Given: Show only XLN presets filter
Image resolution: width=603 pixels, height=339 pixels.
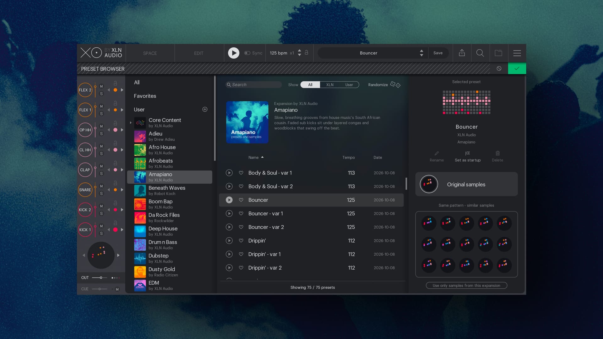Looking at the screenshot, I should coord(330,85).
